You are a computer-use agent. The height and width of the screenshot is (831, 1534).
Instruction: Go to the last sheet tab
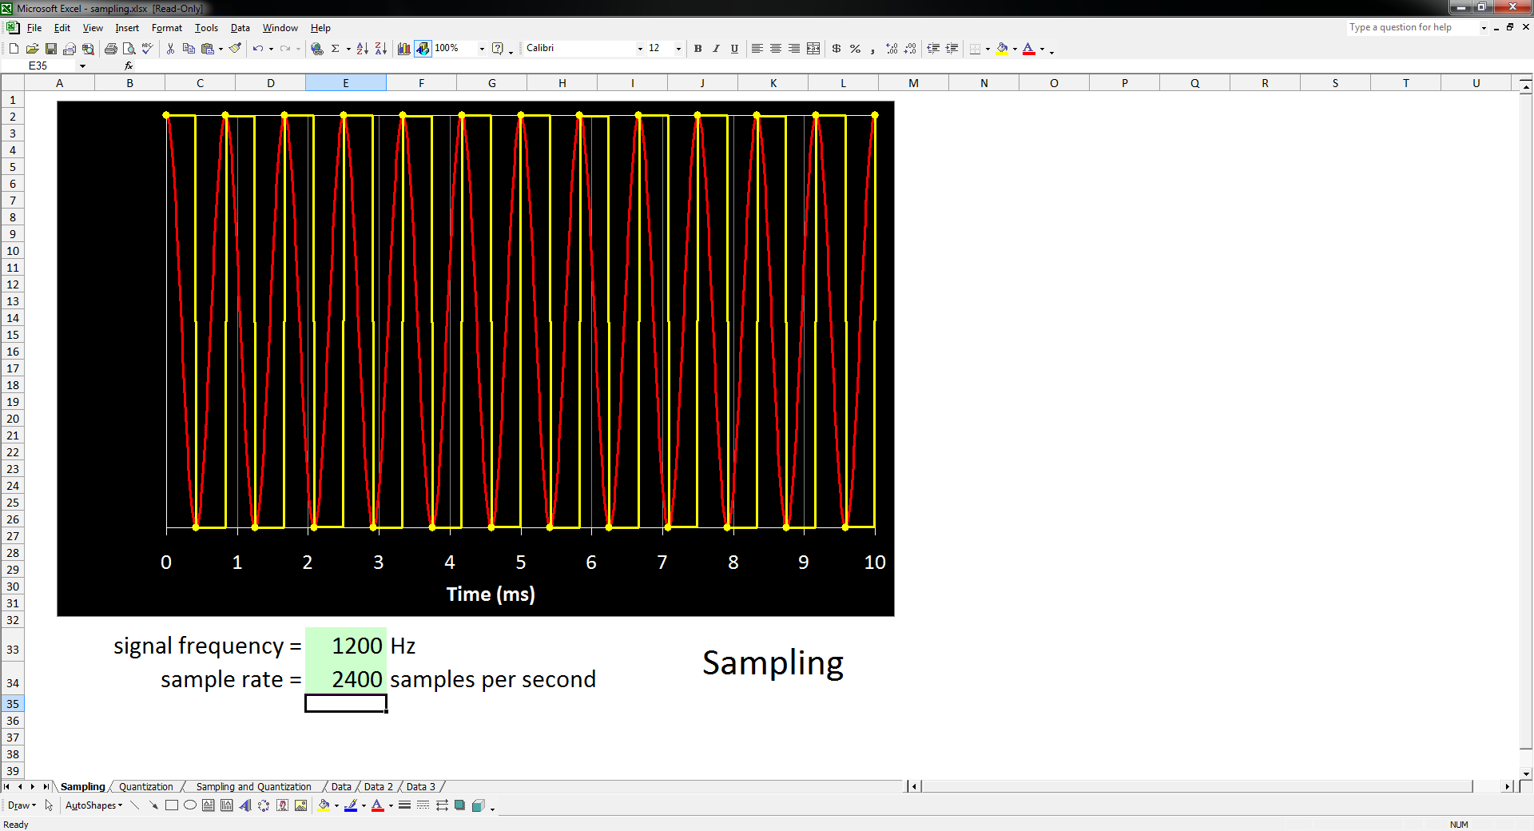point(46,786)
